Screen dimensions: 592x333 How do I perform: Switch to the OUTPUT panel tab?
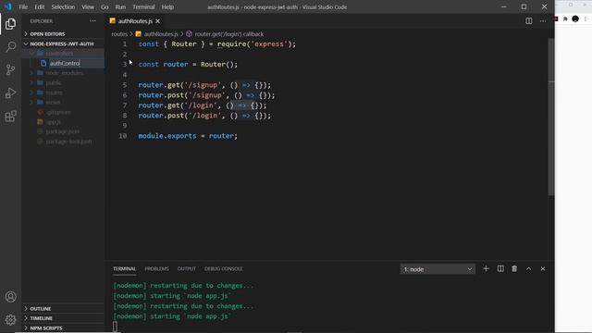pos(187,269)
